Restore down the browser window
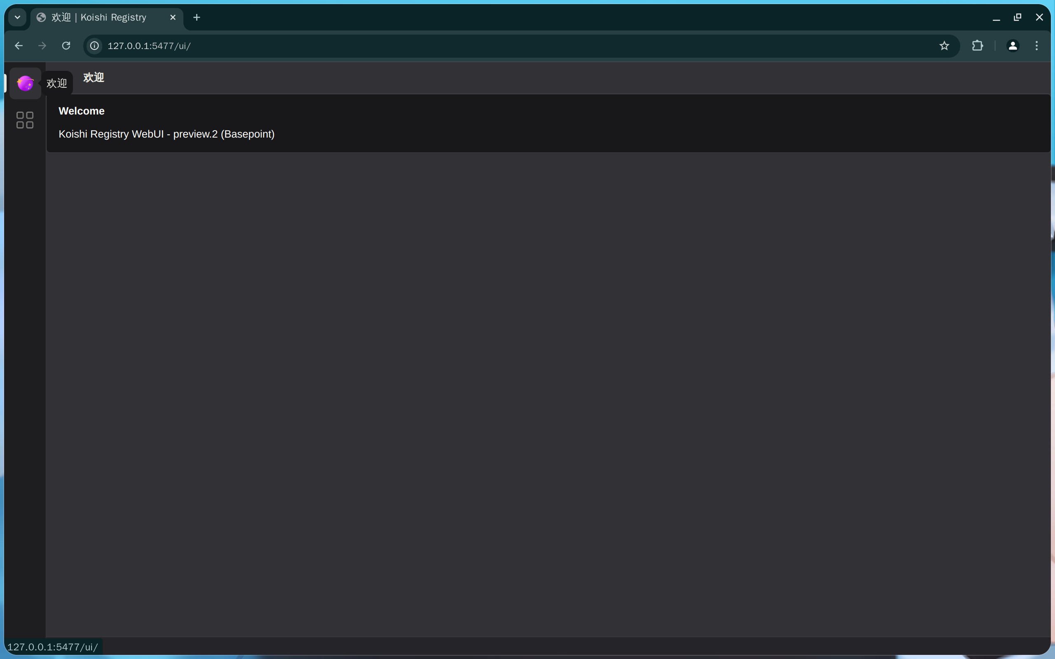 click(1017, 17)
